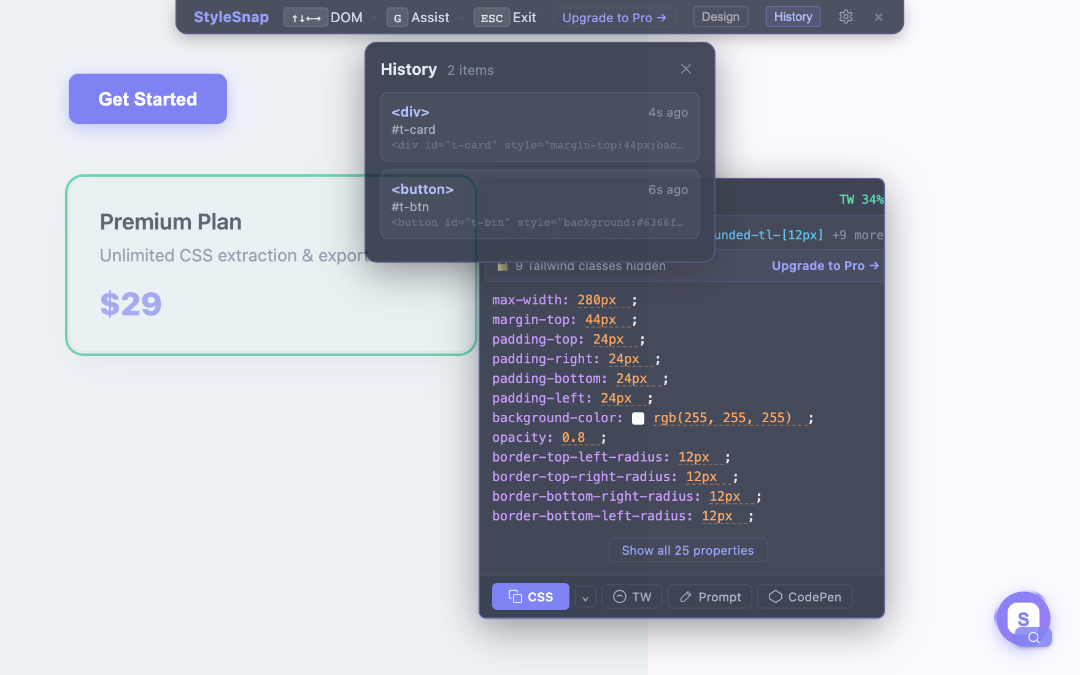Copy styles with the CSS button
Image resolution: width=1080 pixels, height=675 pixels.
[x=531, y=596]
